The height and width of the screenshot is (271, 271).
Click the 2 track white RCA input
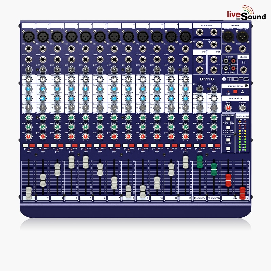tap(226, 61)
